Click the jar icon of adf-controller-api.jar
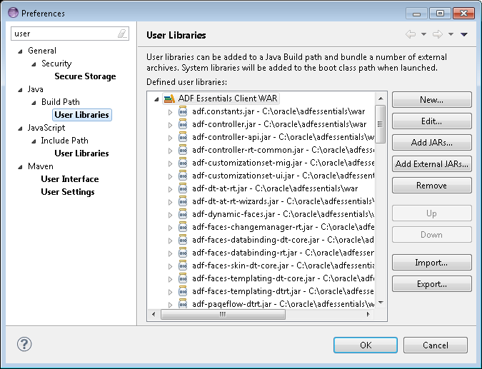Screen dimensions: 482x369 pos(183,137)
